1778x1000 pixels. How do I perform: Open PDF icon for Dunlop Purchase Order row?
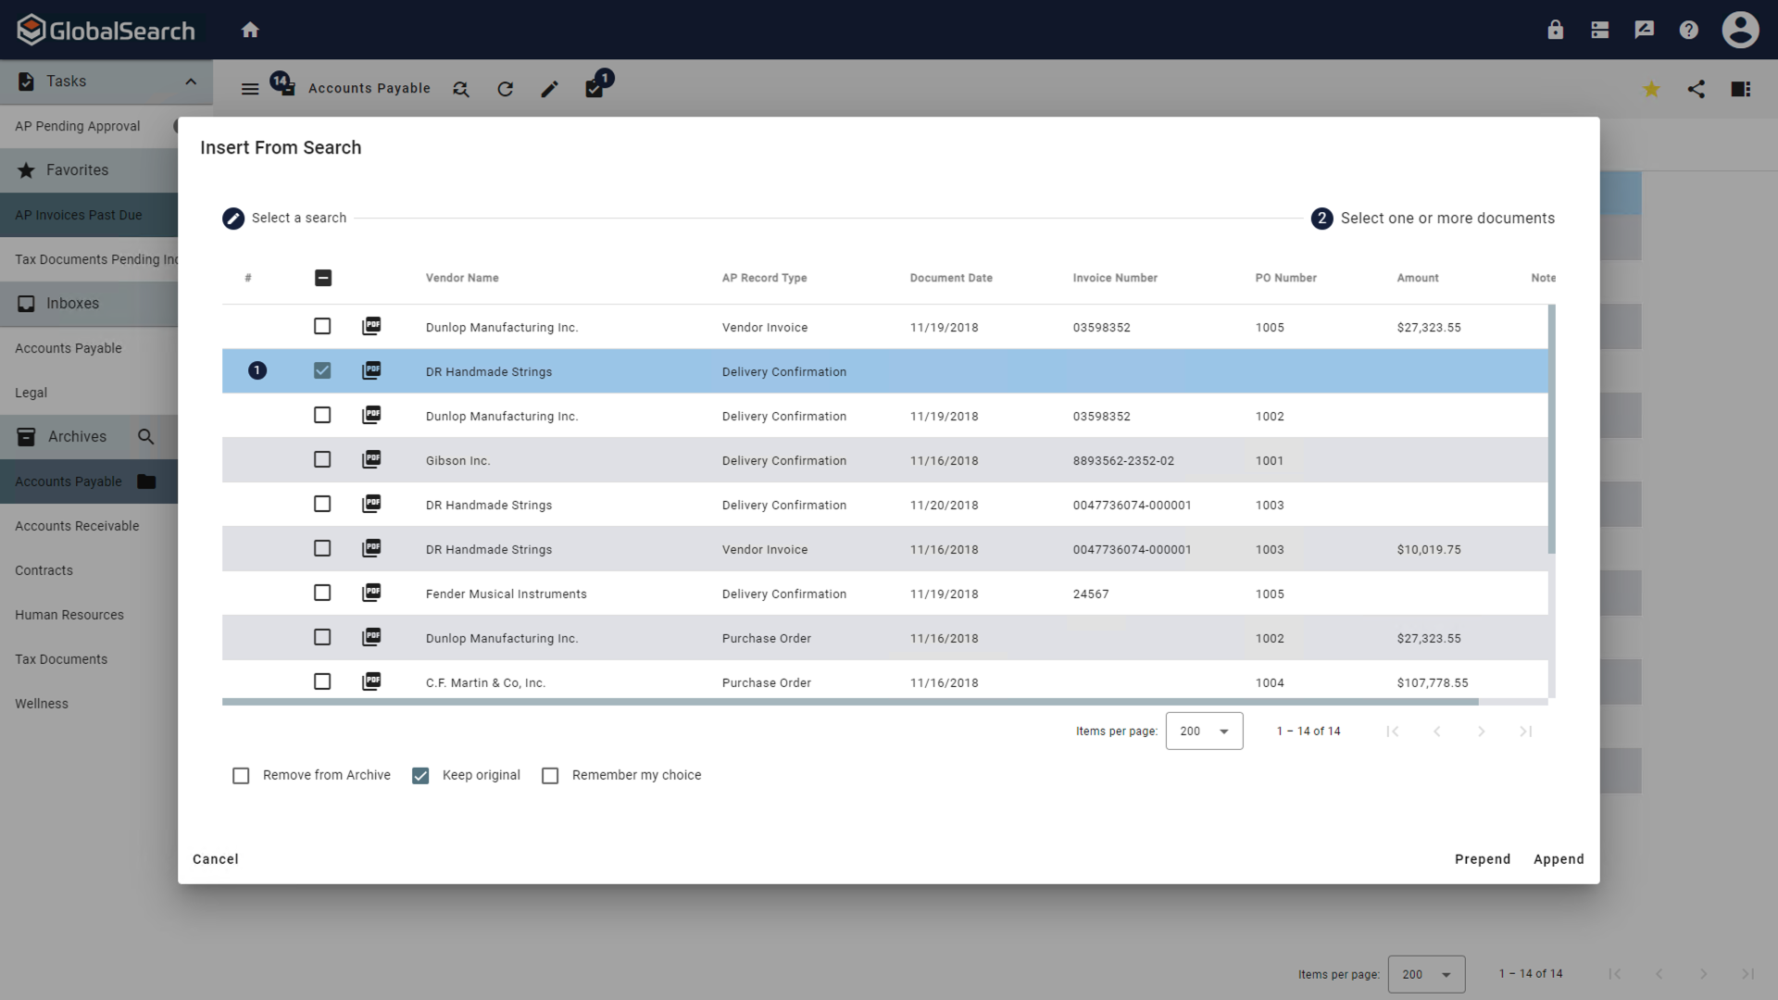pyautogui.click(x=371, y=637)
